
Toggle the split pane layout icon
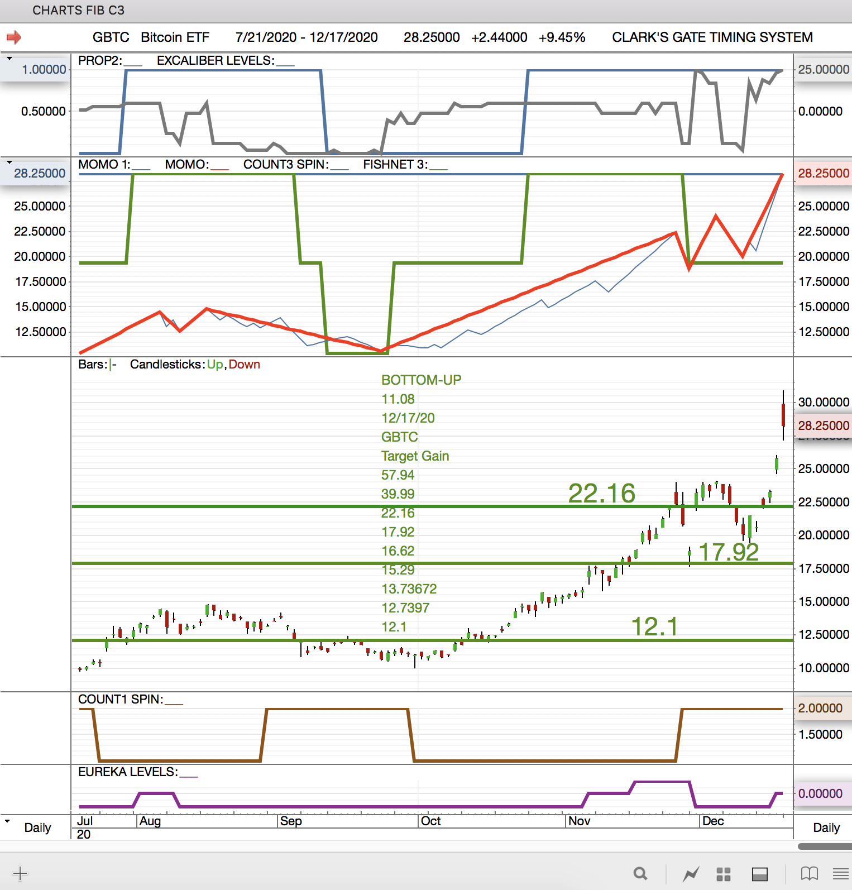pyautogui.click(x=760, y=874)
